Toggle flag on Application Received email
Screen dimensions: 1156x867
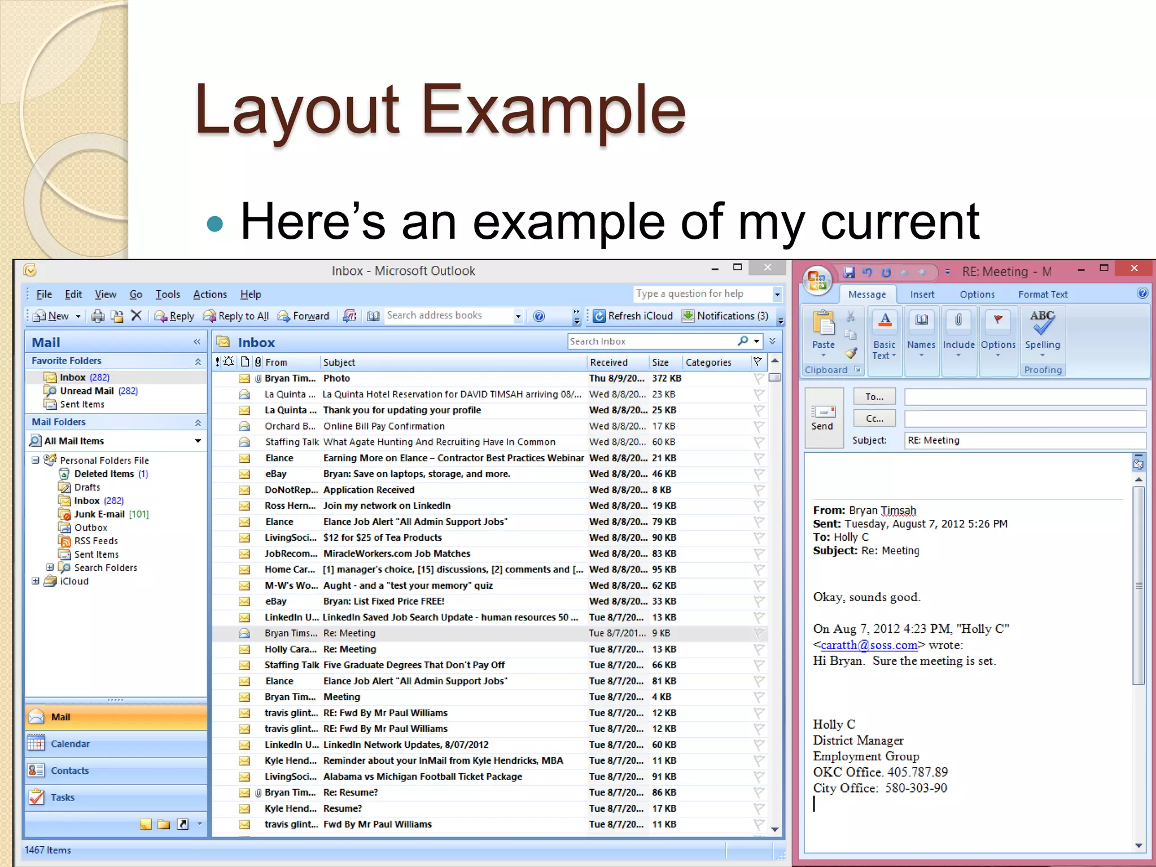[x=758, y=490]
